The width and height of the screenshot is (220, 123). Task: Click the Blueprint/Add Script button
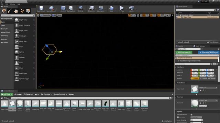209,52
